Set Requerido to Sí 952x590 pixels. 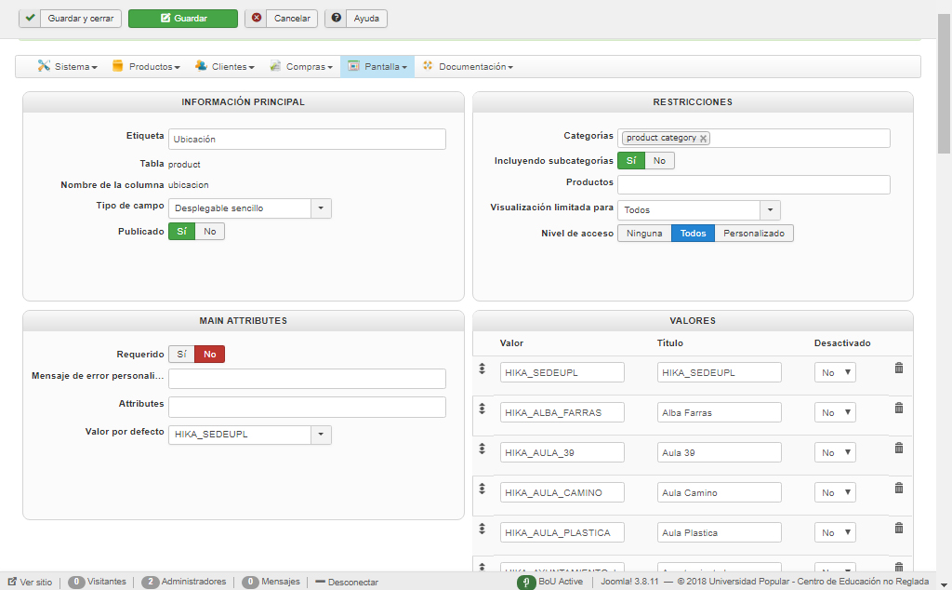tap(181, 355)
